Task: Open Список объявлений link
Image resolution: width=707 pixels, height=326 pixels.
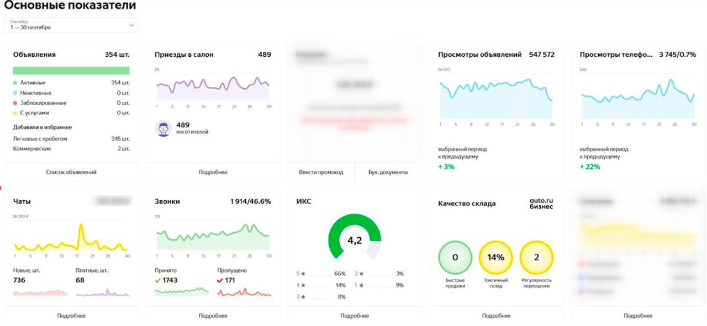Action: coord(71,172)
